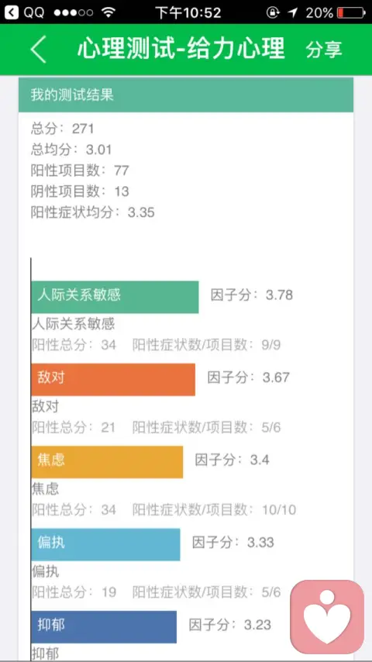Tap the 分享 share button
The width and height of the screenshot is (372, 662).
(x=324, y=50)
